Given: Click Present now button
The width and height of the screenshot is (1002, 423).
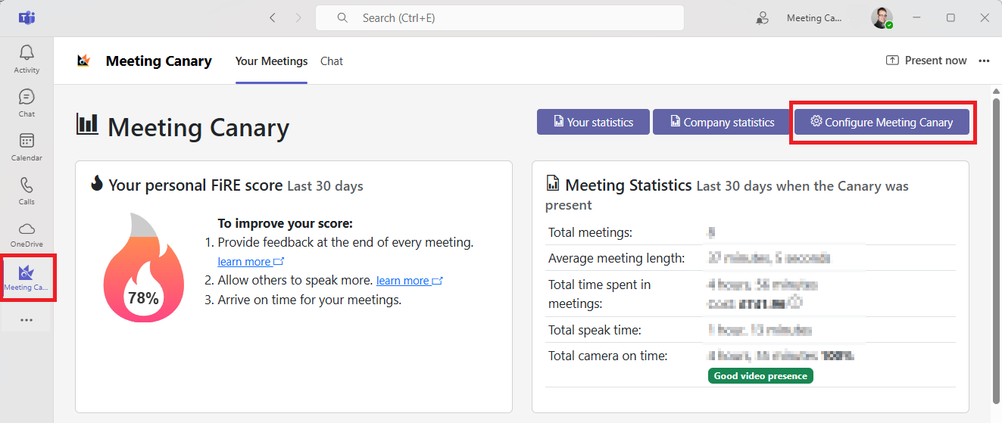Looking at the screenshot, I should pos(926,61).
